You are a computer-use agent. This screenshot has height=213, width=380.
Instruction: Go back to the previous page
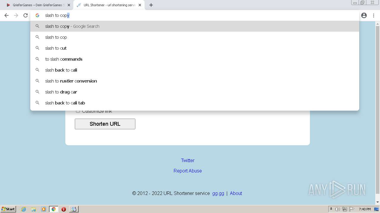pyautogui.click(x=7, y=15)
